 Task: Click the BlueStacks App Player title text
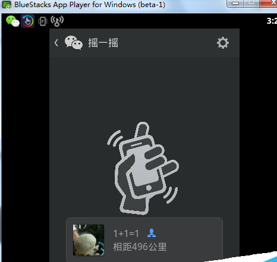(x=90, y=5)
